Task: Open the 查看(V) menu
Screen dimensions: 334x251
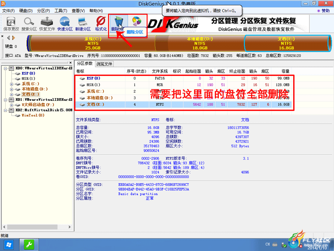Action: [x=78, y=11]
